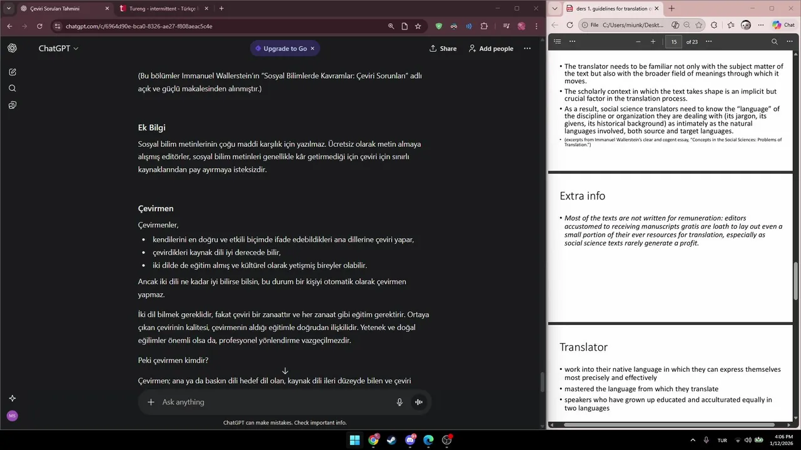
Task: Dismiss the Upgrade to Go banner
Action: tap(312, 48)
